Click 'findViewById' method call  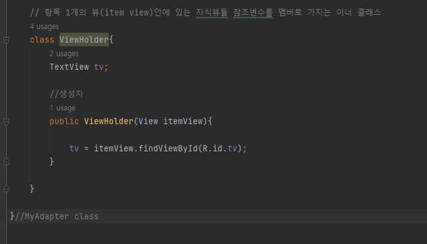[168, 148]
